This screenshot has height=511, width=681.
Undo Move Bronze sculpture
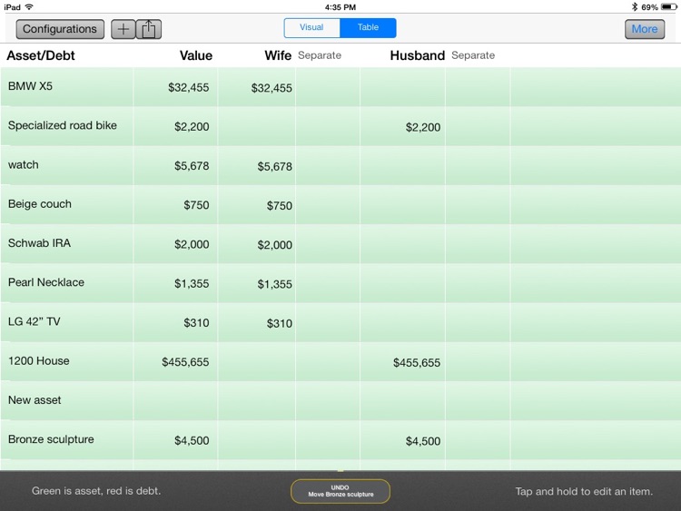340,491
